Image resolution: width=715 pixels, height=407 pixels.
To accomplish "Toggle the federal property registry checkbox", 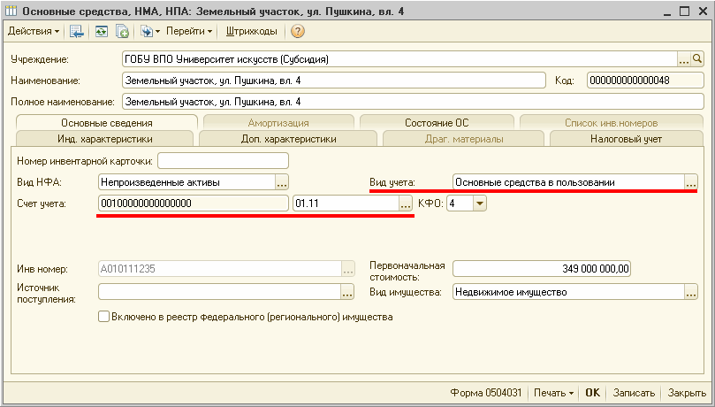I will coord(104,316).
